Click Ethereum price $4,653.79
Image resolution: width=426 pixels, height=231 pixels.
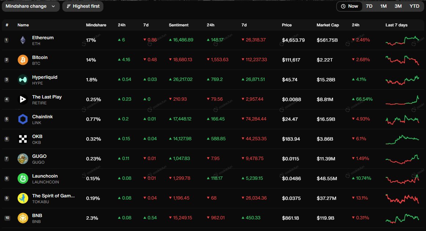[293, 40]
